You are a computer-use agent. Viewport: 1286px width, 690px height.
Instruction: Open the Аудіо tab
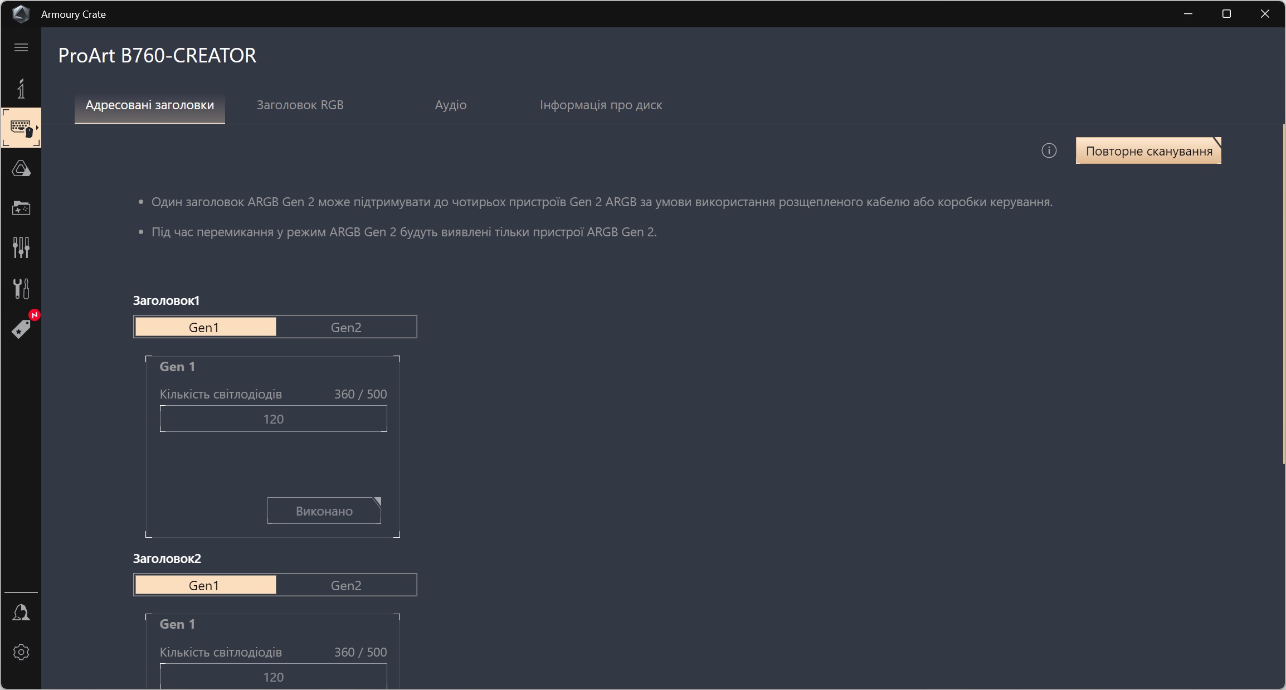[451, 105]
